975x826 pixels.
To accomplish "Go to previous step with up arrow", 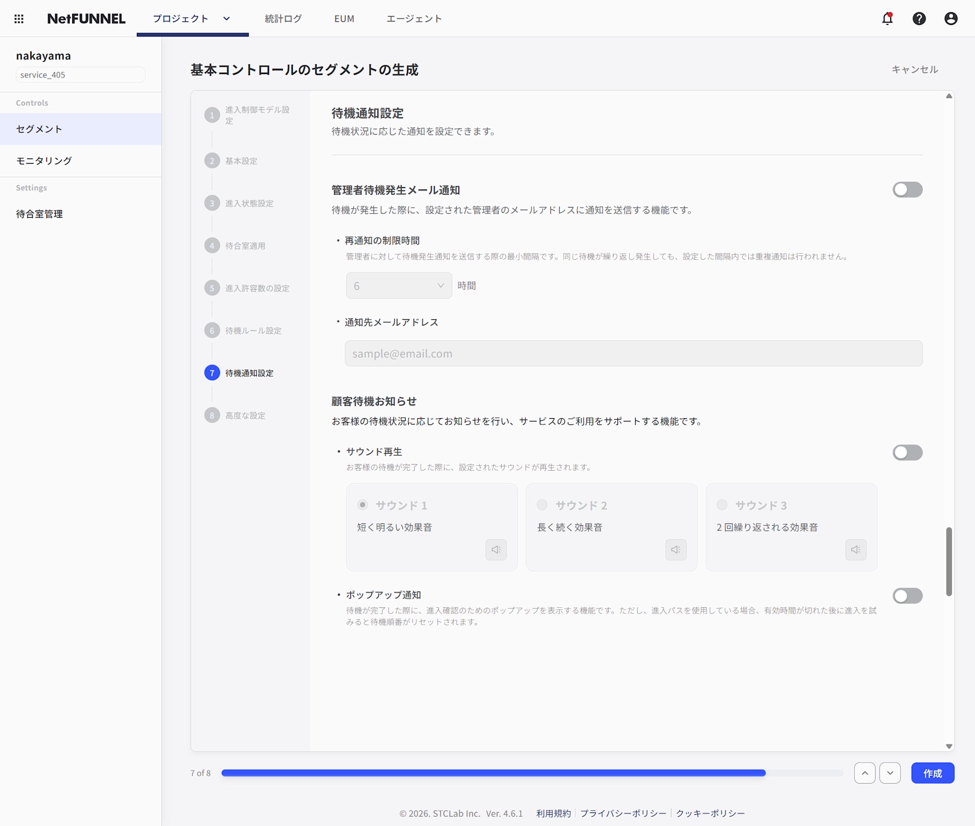I will [864, 772].
